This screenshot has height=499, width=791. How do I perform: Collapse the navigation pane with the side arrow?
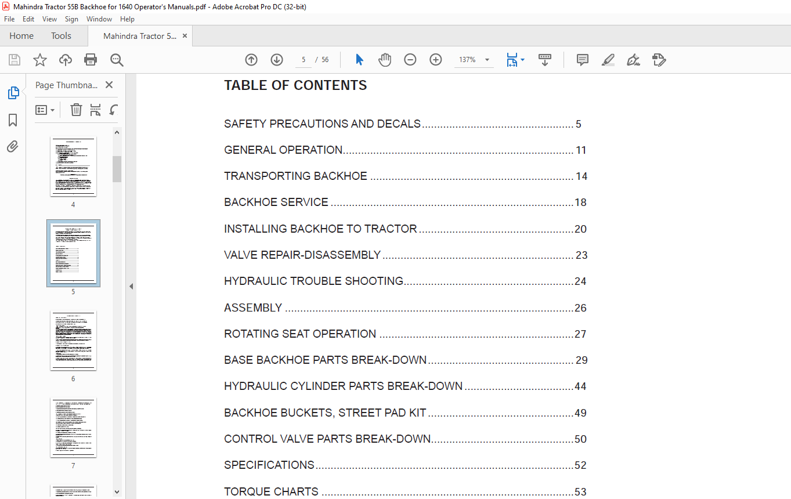coord(131,286)
